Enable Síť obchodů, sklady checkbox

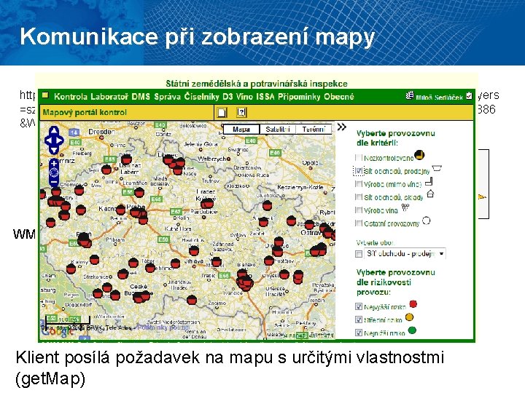pos(359,196)
